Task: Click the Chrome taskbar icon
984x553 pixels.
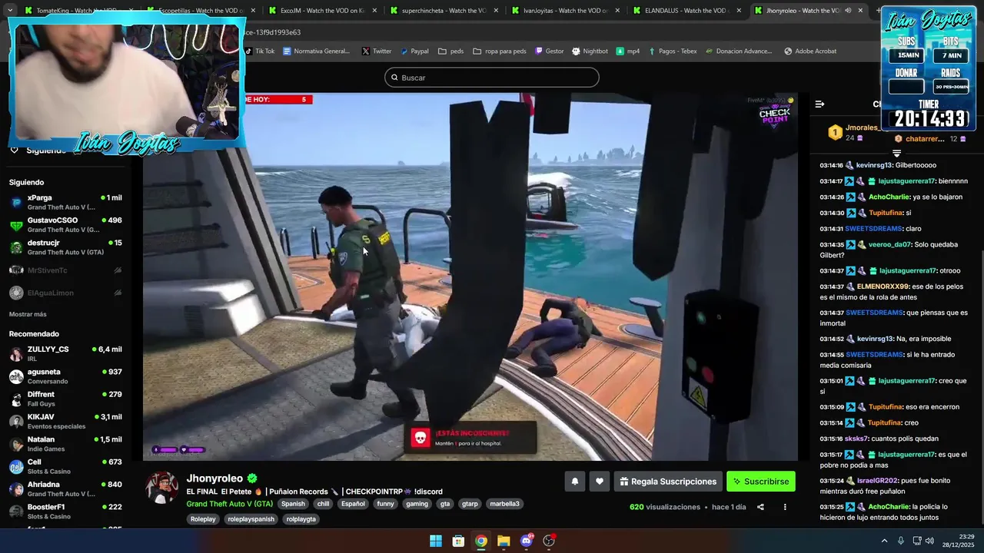Action: tap(480, 541)
